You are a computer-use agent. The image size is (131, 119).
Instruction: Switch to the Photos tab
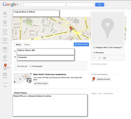[x=27, y=45]
